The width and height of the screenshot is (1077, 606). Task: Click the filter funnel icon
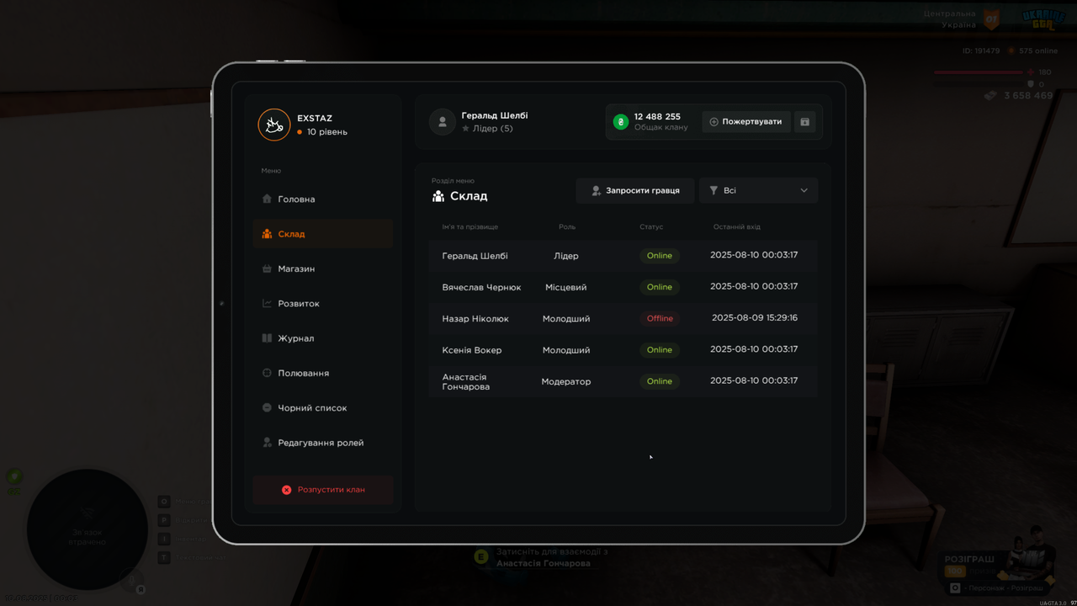714,191
